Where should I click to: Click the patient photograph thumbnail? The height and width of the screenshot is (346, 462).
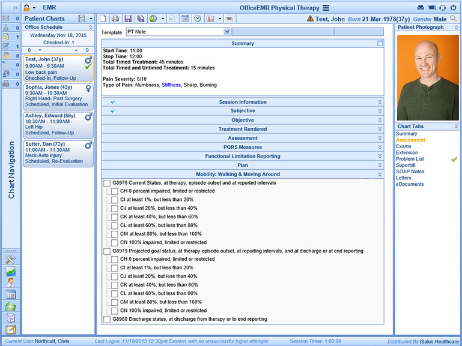tap(428, 77)
